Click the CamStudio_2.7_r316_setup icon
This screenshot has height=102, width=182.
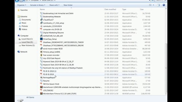coord(41,23)
